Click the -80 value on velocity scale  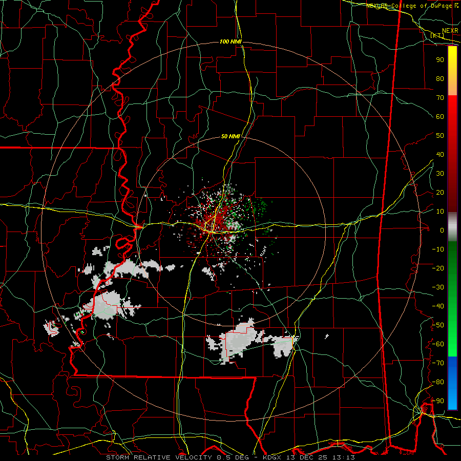(438, 382)
